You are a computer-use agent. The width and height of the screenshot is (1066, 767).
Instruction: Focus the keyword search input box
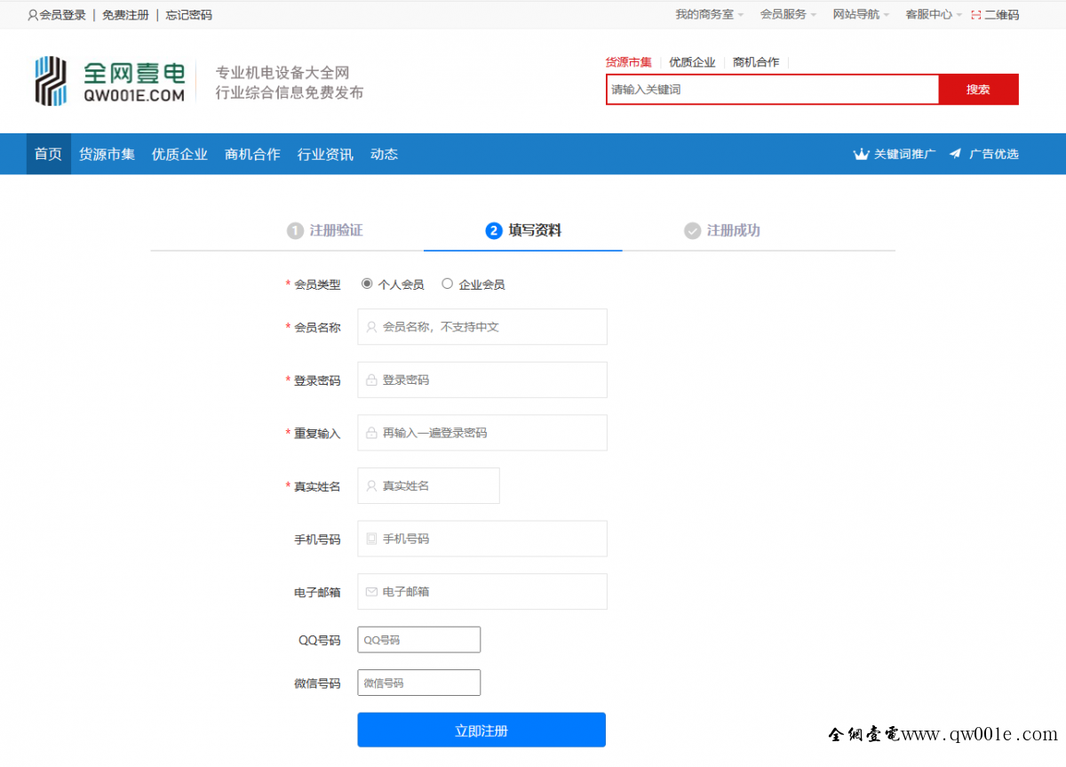coord(773,90)
